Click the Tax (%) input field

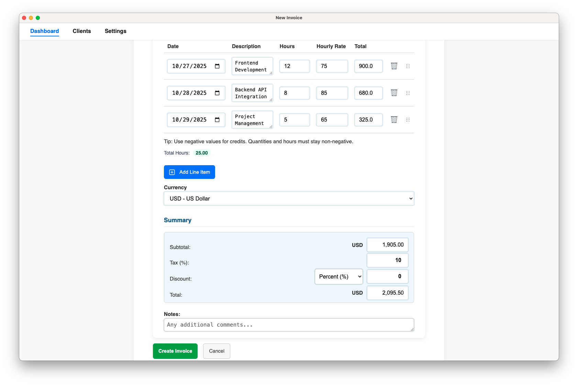pos(387,260)
